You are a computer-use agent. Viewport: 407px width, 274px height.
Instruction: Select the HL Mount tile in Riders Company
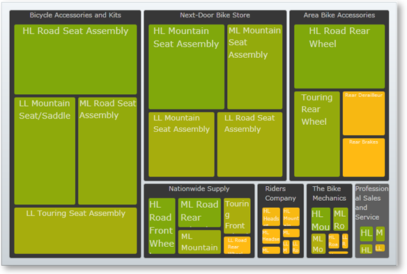[291, 217]
